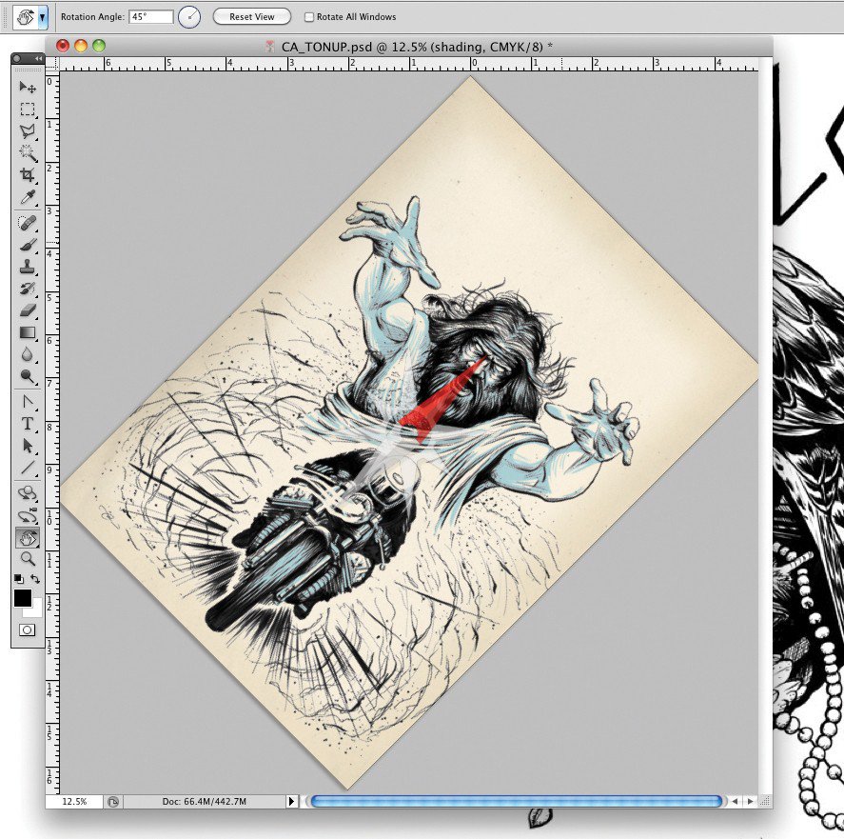The image size is (844, 839).
Task: Click the CA_TONUP.psd window title
Action: pyautogui.click(x=417, y=47)
